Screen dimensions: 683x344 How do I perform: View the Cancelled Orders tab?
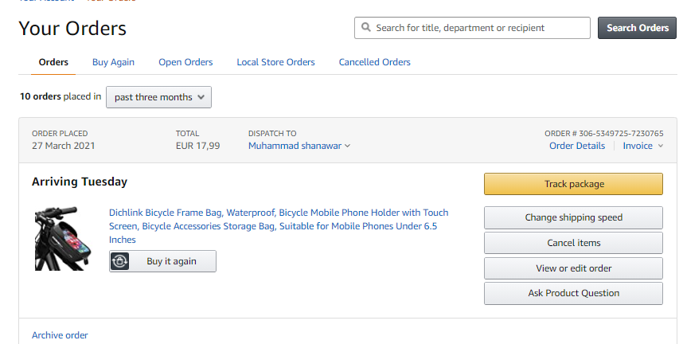click(375, 62)
